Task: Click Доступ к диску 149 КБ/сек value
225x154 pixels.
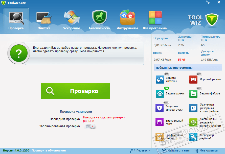Action: tap(209, 60)
